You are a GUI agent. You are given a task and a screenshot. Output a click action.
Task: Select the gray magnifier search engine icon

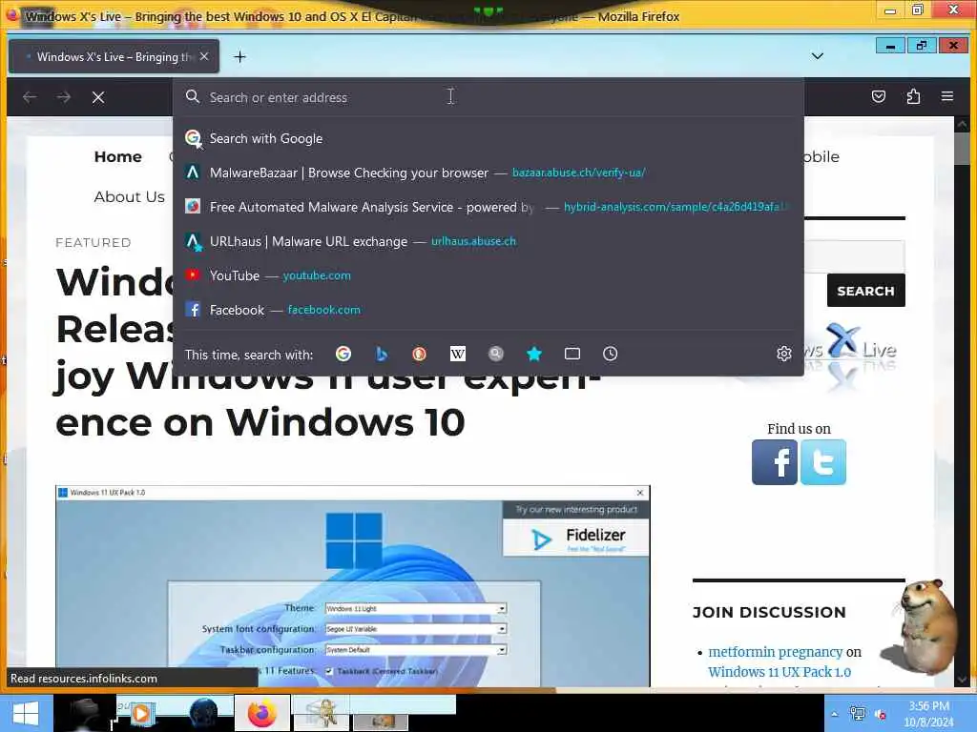(496, 354)
